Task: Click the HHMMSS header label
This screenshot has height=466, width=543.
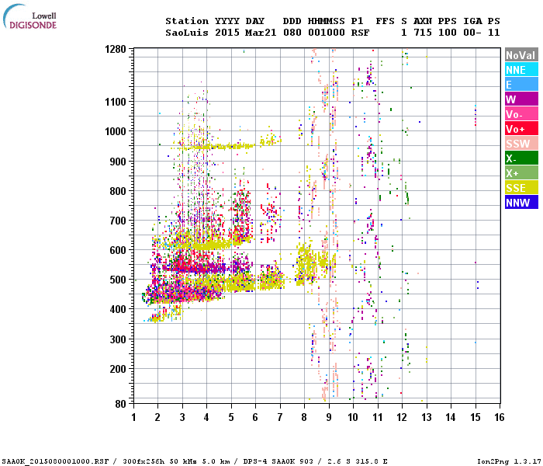Action: point(327,21)
